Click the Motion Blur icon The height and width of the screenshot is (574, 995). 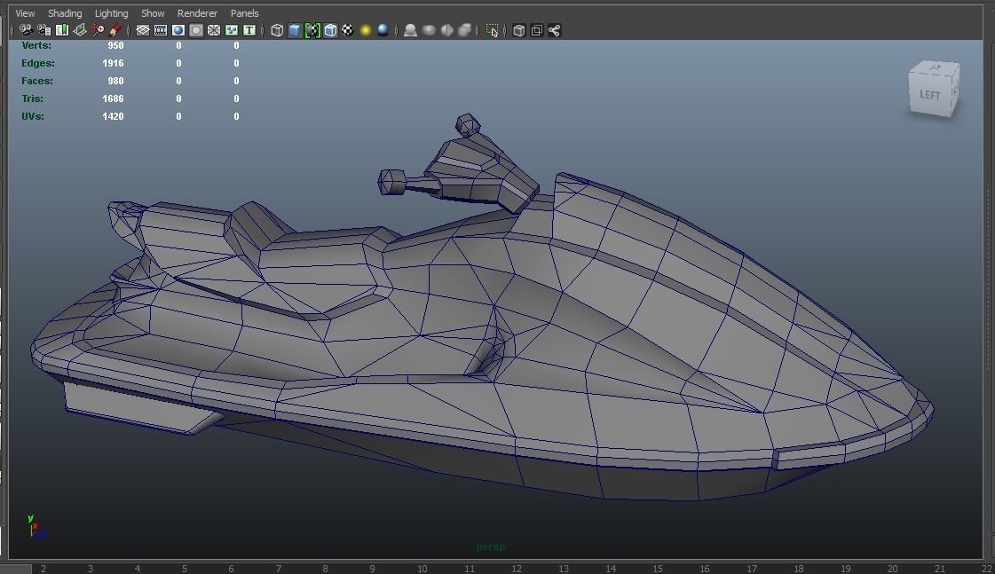[x=429, y=30]
